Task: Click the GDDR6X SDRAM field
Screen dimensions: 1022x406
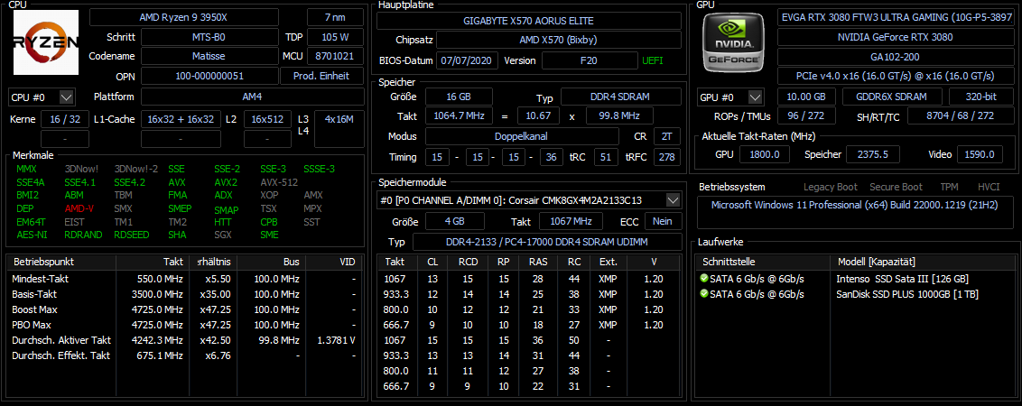Action: tap(892, 97)
